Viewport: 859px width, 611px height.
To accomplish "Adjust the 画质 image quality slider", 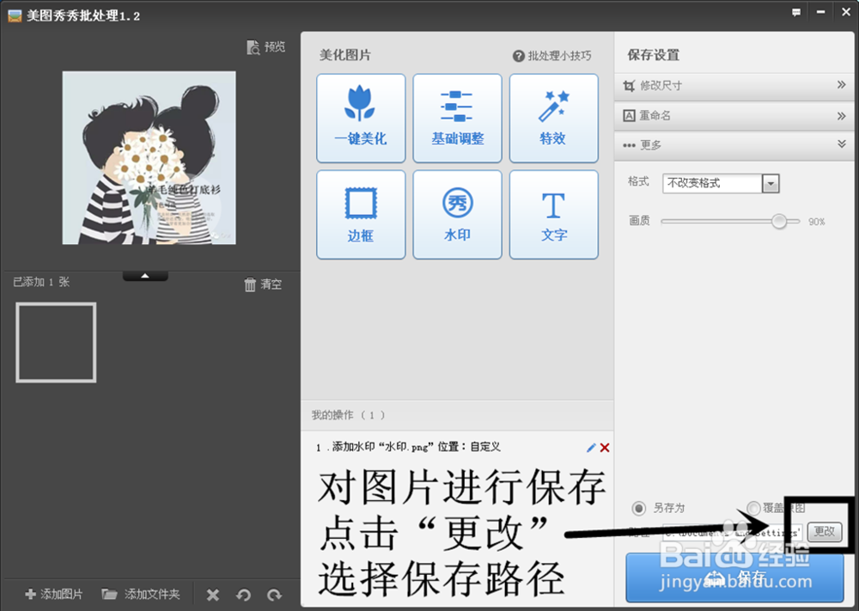I will 780,221.
